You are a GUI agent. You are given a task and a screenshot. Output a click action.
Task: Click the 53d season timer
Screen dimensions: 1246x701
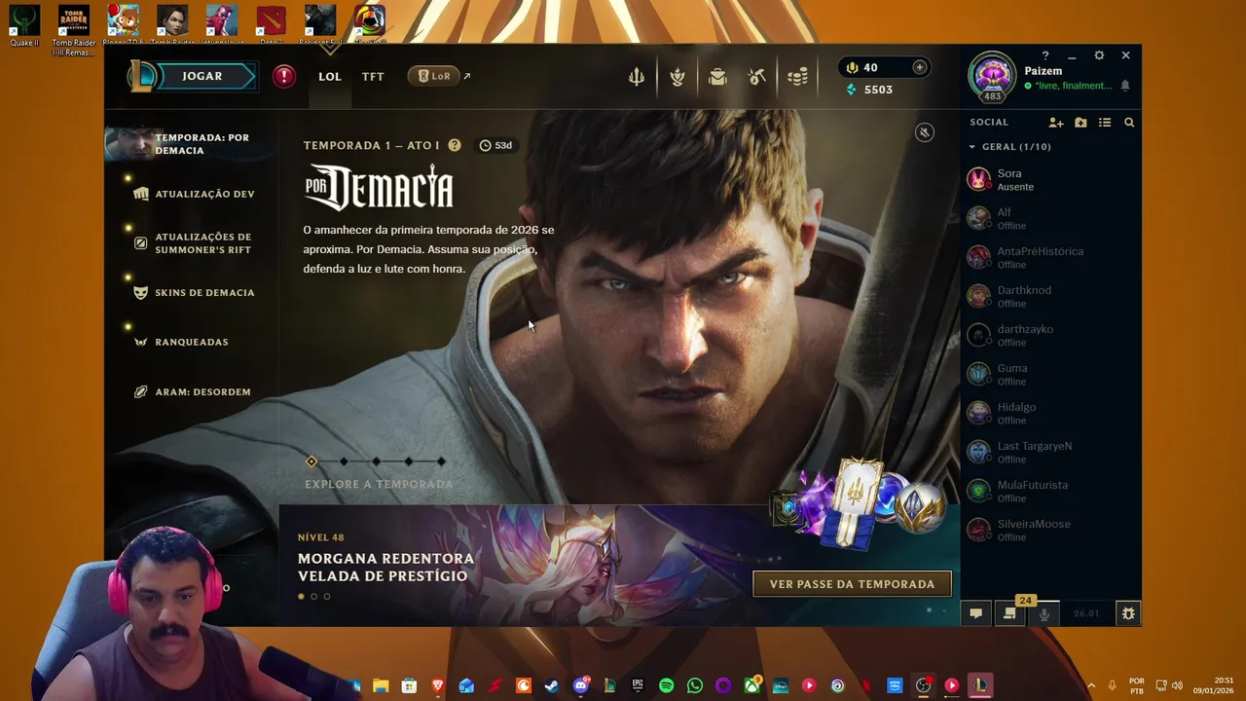(495, 145)
